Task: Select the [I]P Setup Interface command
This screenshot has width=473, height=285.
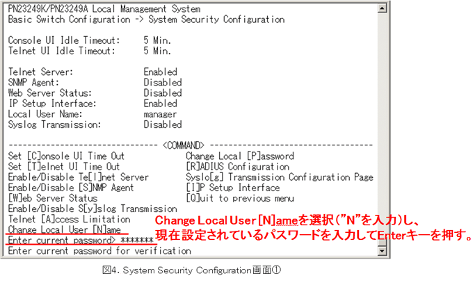Action: pos(232,188)
